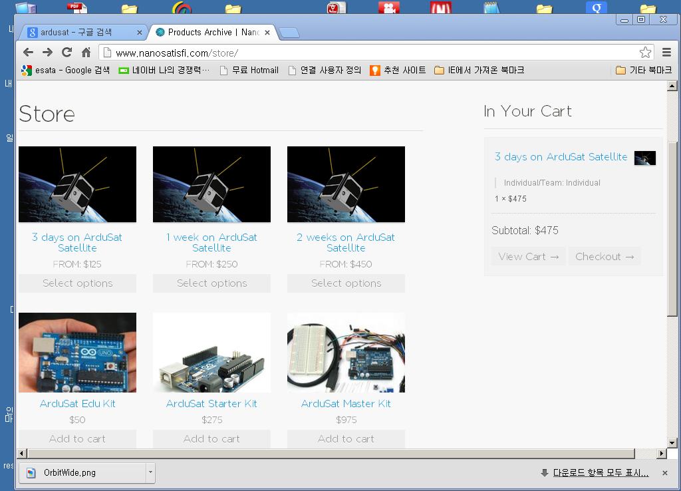Open the home page via house icon

[86, 53]
